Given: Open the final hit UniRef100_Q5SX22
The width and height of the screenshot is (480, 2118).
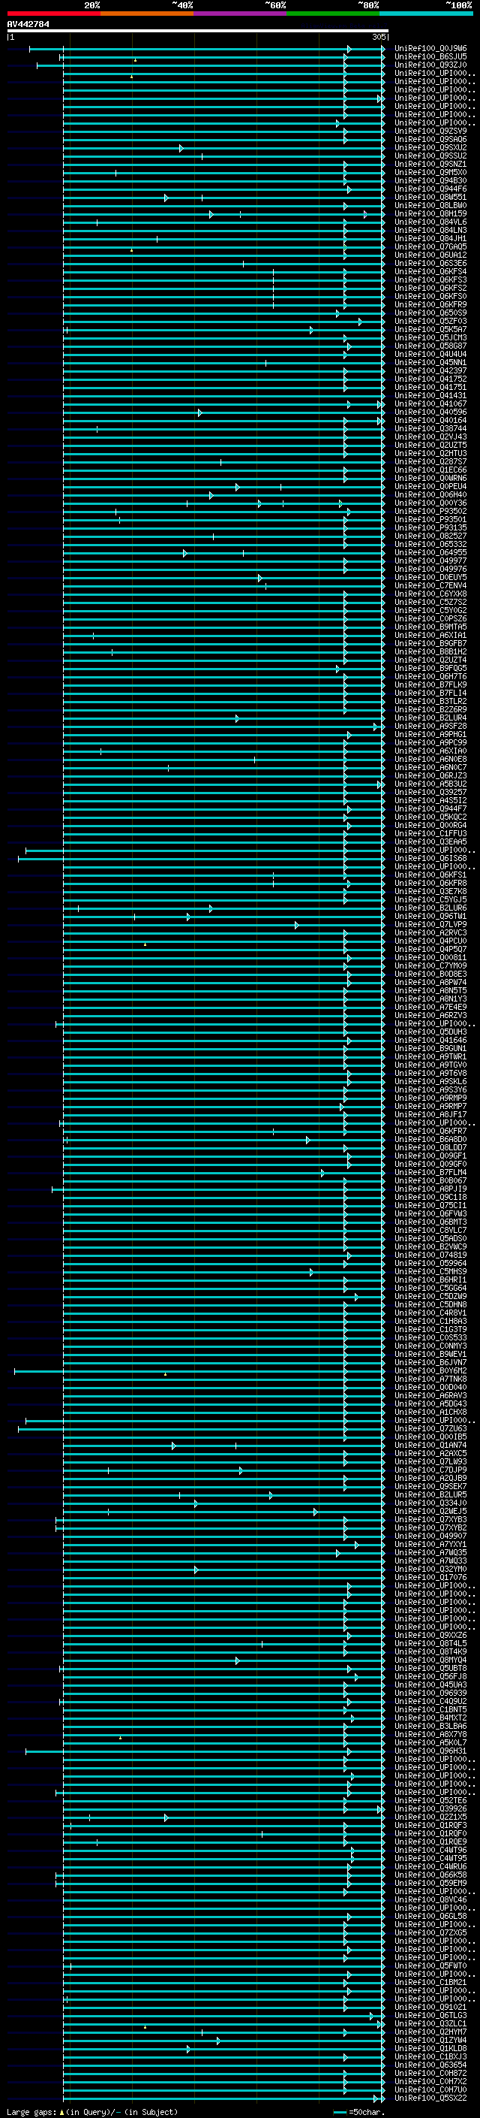Looking at the screenshot, I should [x=430, y=2098].
